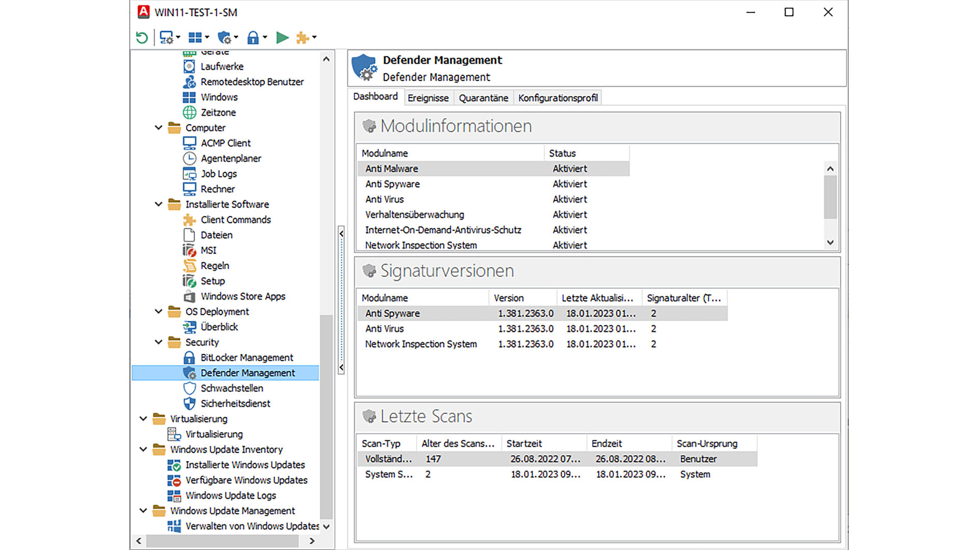
Task: Select the Dashboard tab
Action: pyautogui.click(x=375, y=97)
